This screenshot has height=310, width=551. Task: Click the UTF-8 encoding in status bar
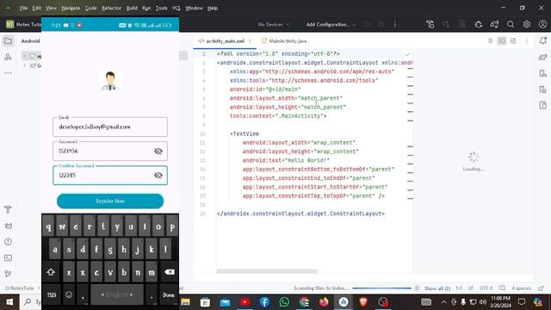coord(486,288)
